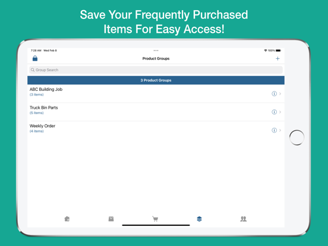Tap the lock icon in header
This screenshot has height=246, width=328.
pyautogui.click(x=35, y=58)
